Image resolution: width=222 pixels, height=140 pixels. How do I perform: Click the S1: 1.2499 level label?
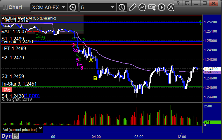pyautogui.click(x=13, y=39)
